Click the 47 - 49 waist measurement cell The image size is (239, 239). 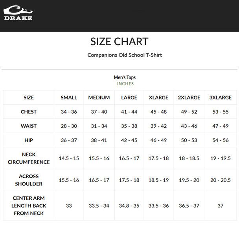pyautogui.click(x=221, y=126)
